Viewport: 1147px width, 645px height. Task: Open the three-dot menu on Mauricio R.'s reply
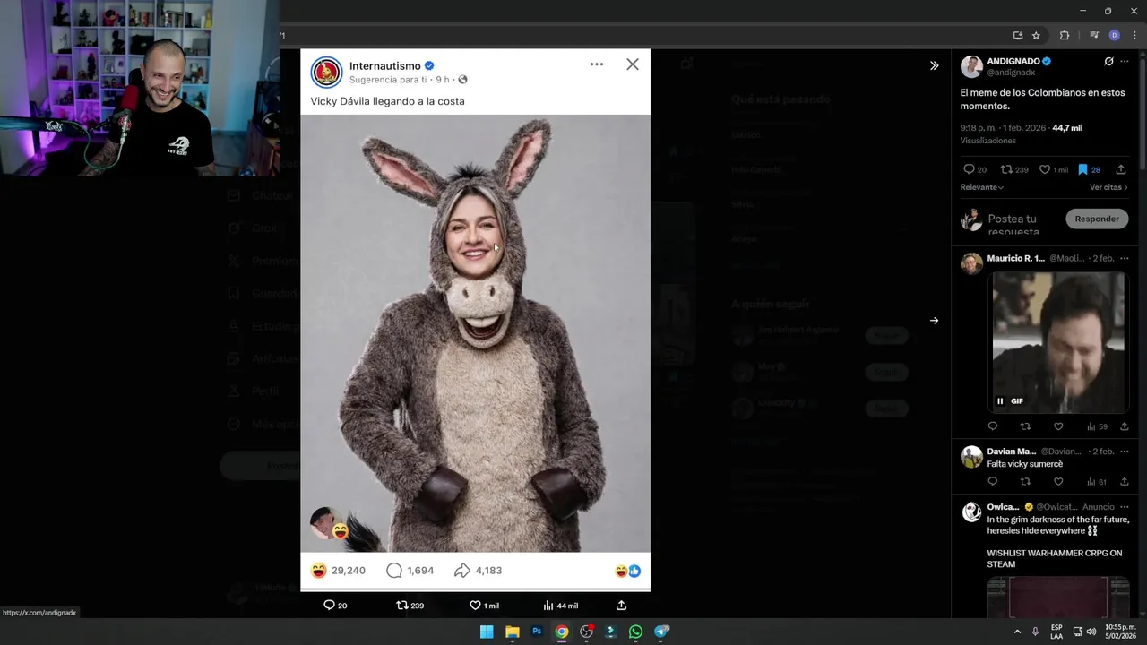(1125, 258)
